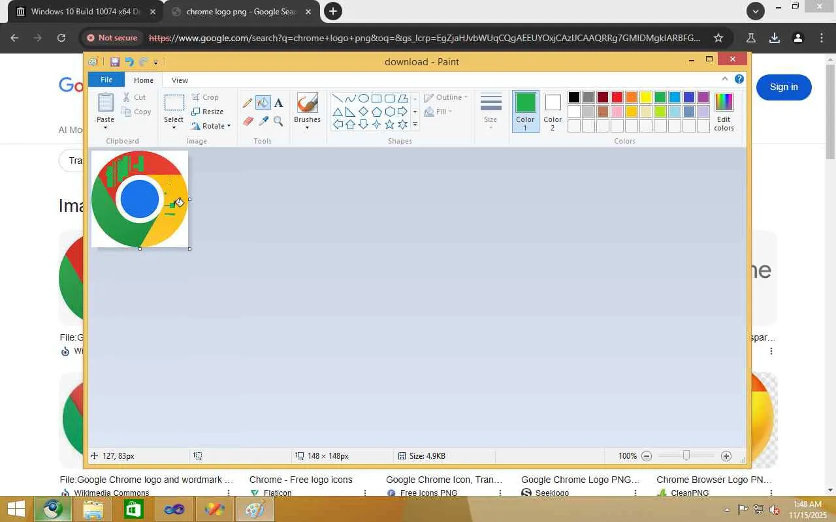The height and width of the screenshot is (522, 836).
Task: Open a new Chrome tab with the plus button
Action: [333, 11]
